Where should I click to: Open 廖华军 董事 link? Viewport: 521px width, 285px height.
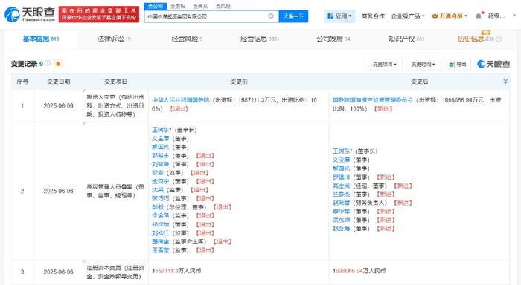(341, 211)
